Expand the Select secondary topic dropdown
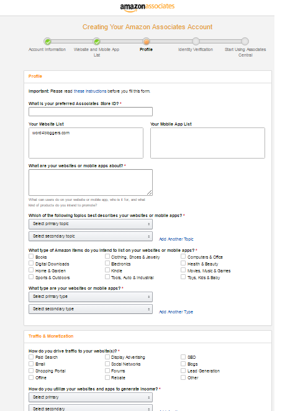This screenshot has width=285, height=411. click(91, 236)
